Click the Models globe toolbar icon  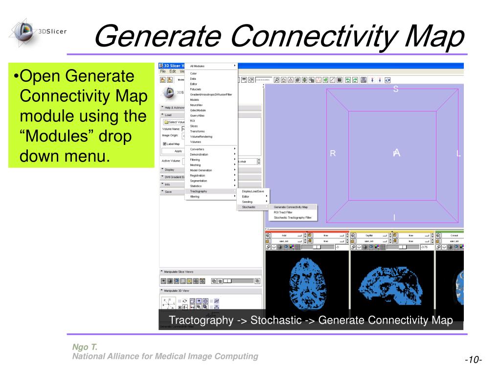point(304,80)
